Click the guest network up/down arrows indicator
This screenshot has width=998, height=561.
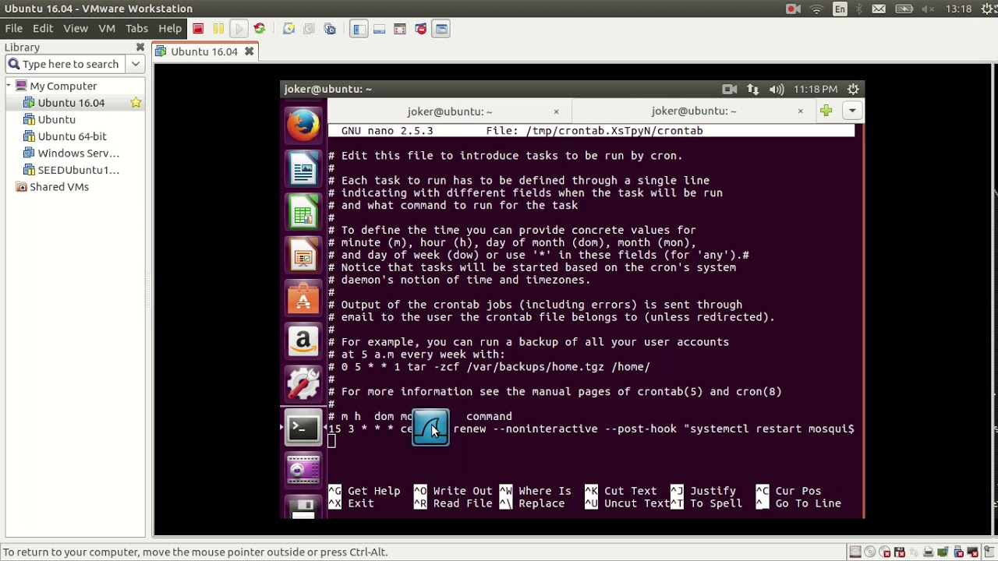pyautogui.click(x=752, y=89)
